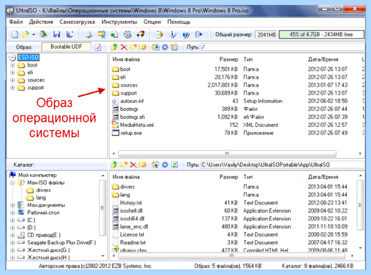This screenshot has width=371, height=275.
Task: Open the Опции menu
Action: tap(152, 22)
